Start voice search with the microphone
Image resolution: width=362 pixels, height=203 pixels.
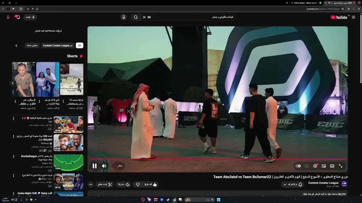pos(124,17)
